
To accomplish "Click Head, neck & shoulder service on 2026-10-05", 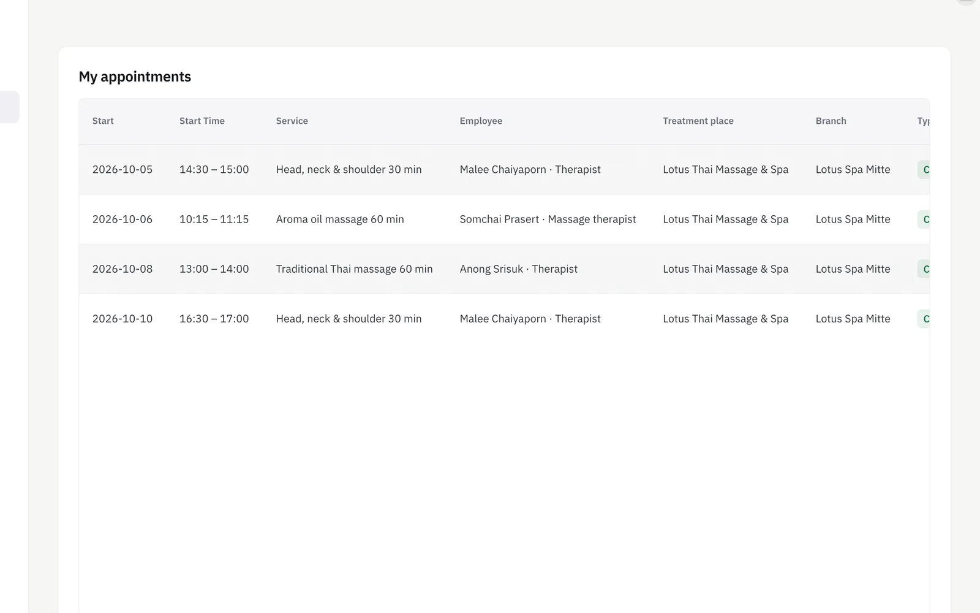I will pyautogui.click(x=349, y=169).
